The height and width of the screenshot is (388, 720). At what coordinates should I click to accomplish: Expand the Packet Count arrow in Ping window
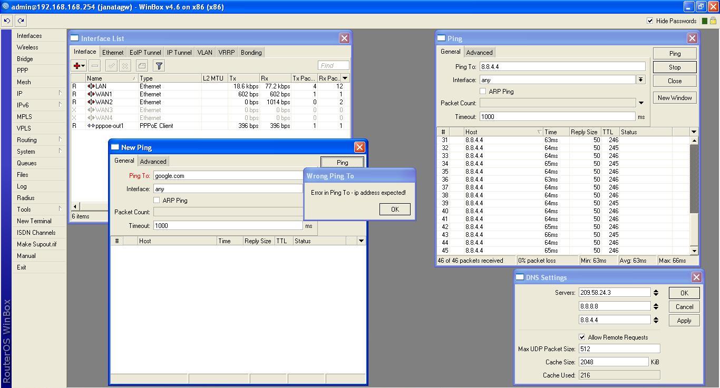click(x=641, y=103)
